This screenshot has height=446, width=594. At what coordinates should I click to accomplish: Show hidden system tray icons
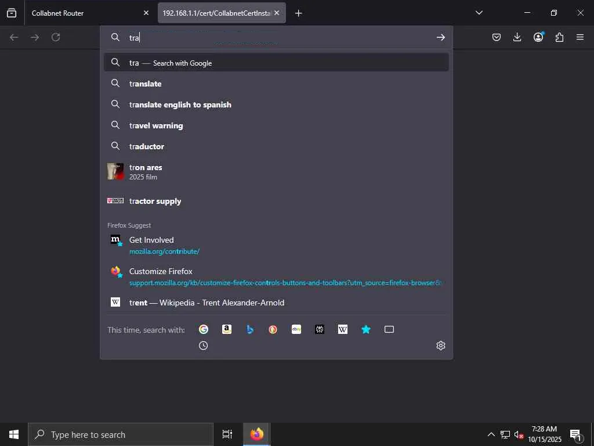pos(491,434)
